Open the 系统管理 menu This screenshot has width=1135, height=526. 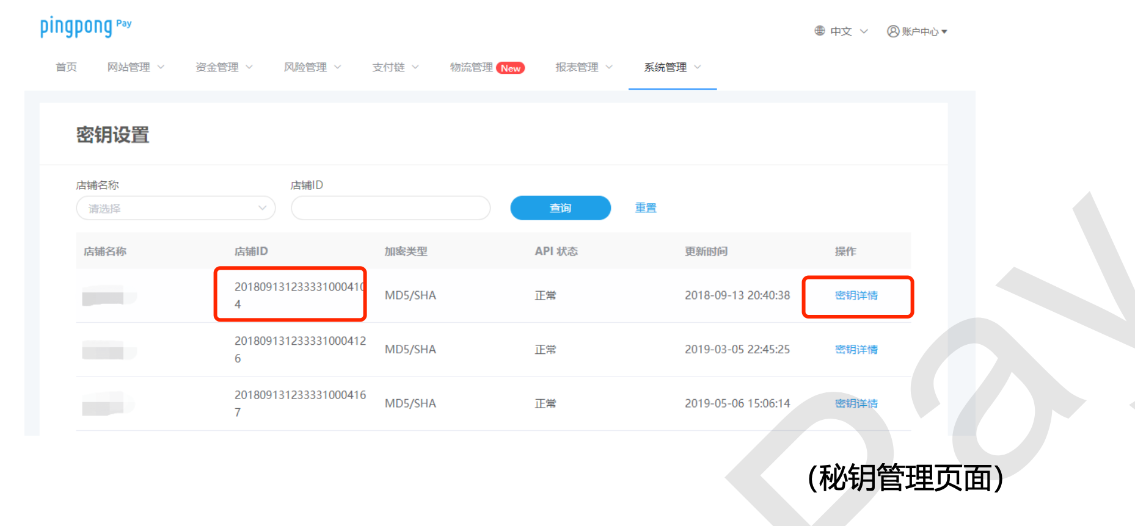pos(672,67)
